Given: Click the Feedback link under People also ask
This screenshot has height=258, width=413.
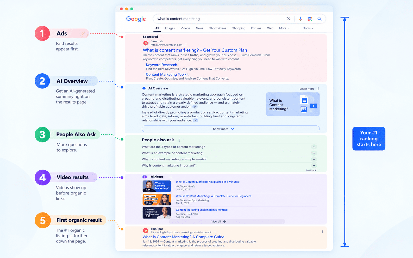Looking at the screenshot, I should (x=311, y=171).
